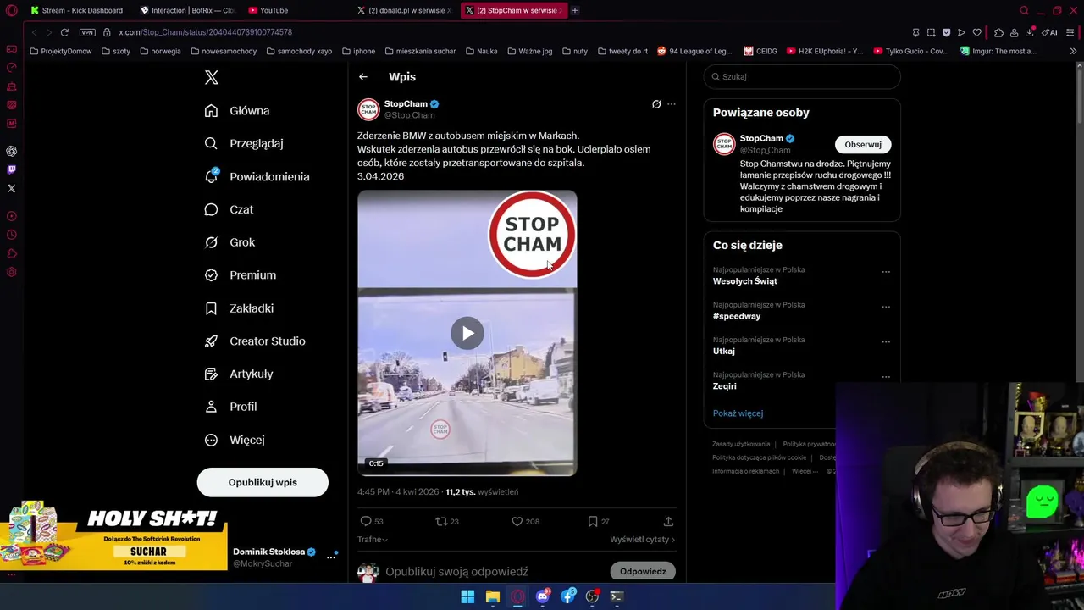Open account menu next to Dominik Stokłosa

331,557
